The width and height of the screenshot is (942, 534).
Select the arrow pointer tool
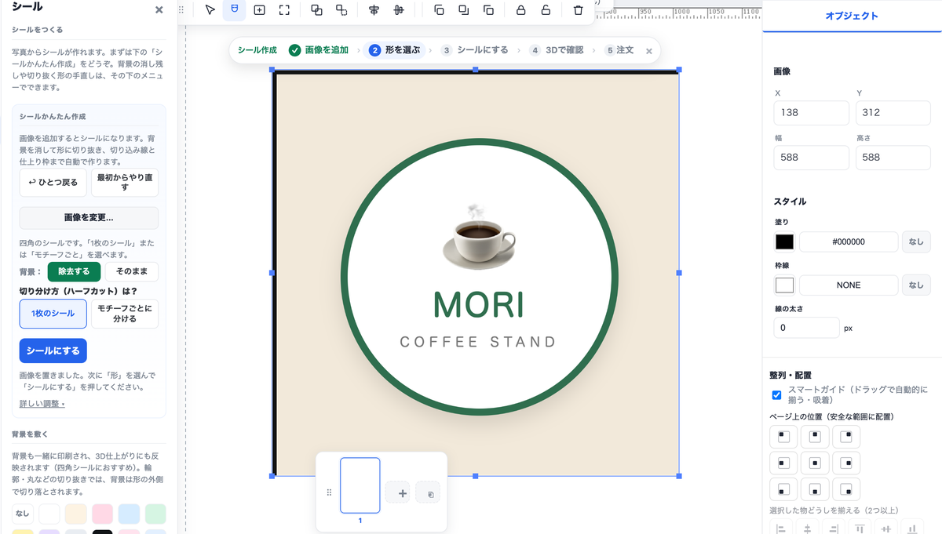[210, 10]
